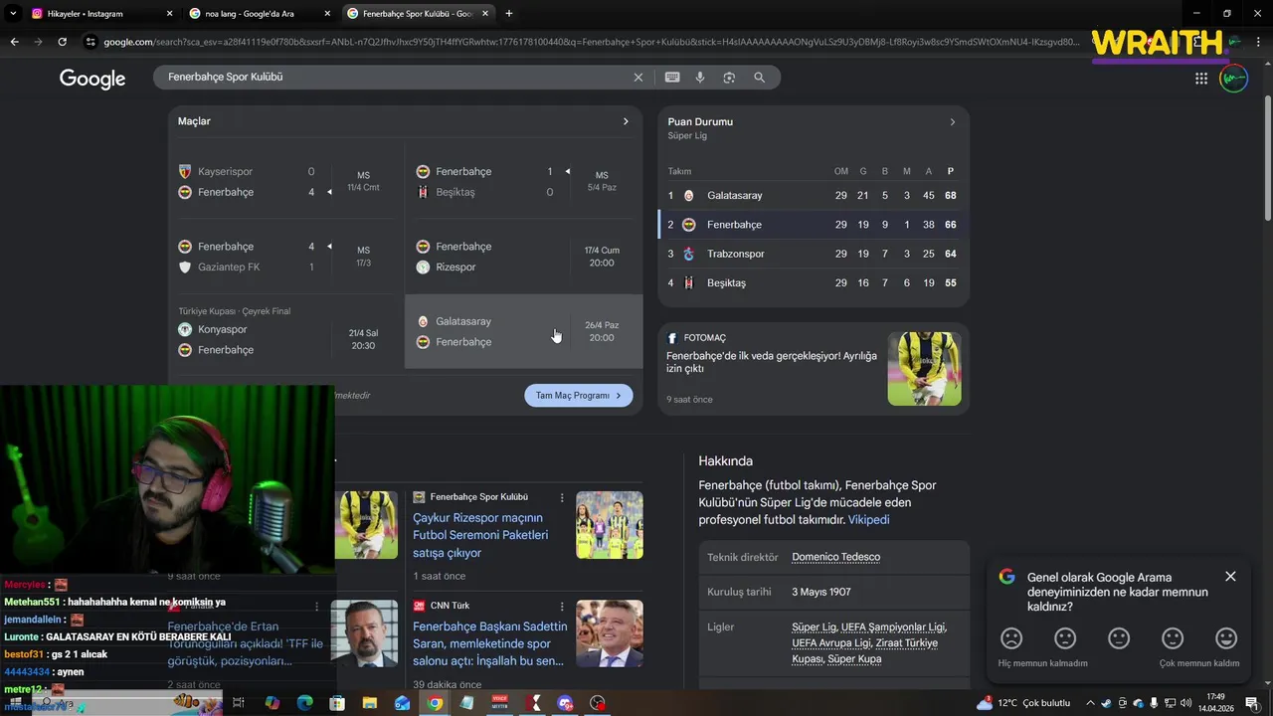Open Microsoft Edge from the taskbar

305,703
